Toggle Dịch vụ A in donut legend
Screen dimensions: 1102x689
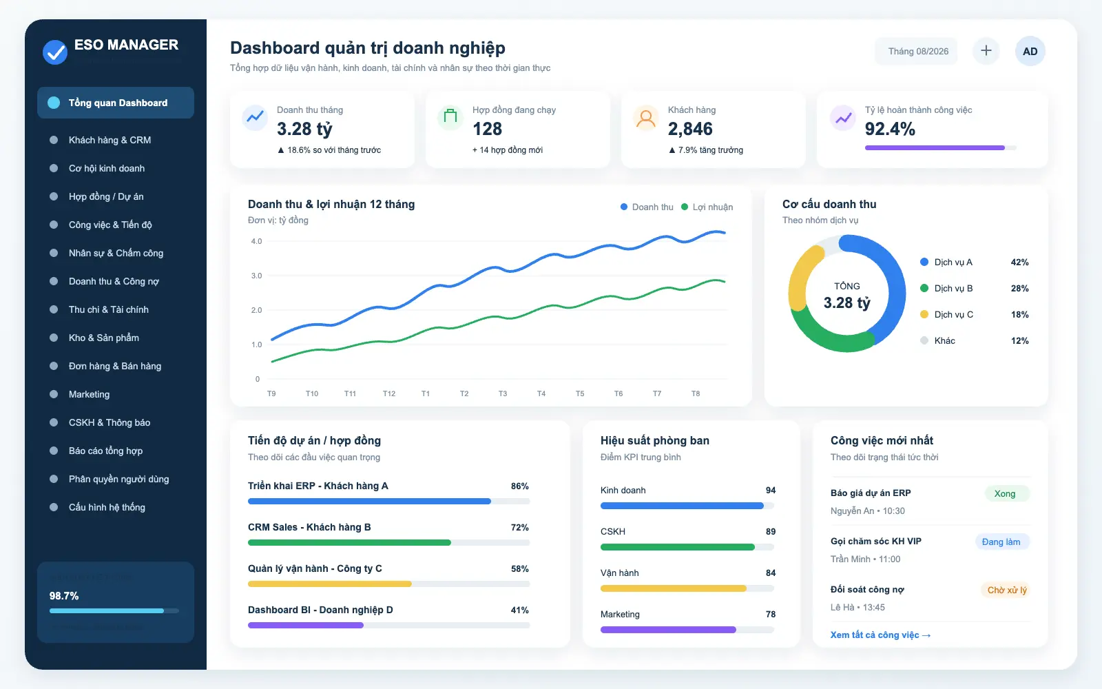click(x=946, y=262)
